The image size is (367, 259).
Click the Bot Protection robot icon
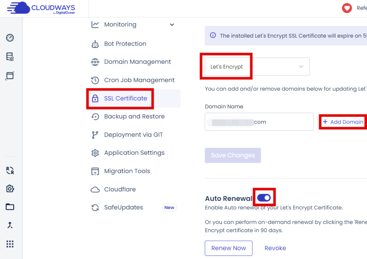[x=95, y=44]
